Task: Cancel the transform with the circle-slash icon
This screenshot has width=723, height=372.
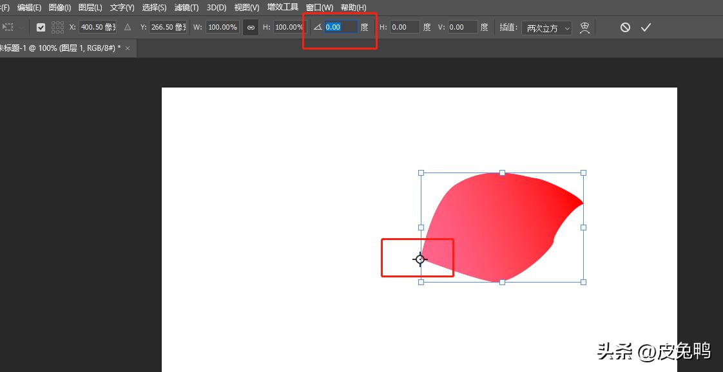Action: pos(625,28)
